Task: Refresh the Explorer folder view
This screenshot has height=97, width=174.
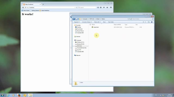Action: click(130, 19)
